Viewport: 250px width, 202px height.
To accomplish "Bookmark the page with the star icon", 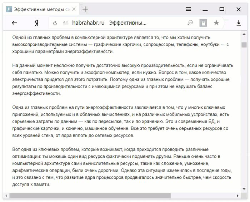I will click(216, 23).
